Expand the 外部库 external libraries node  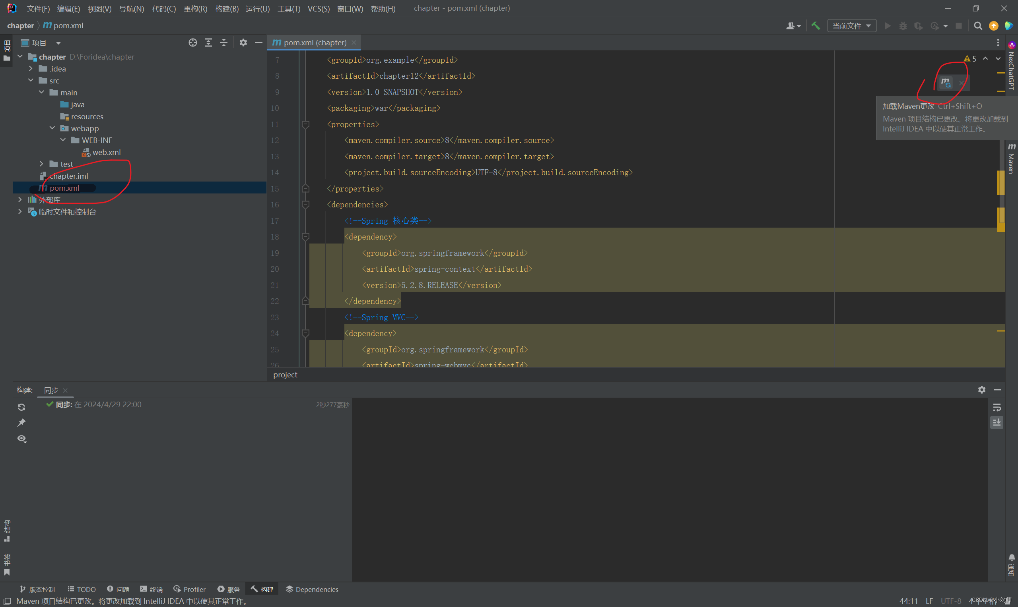20,199
